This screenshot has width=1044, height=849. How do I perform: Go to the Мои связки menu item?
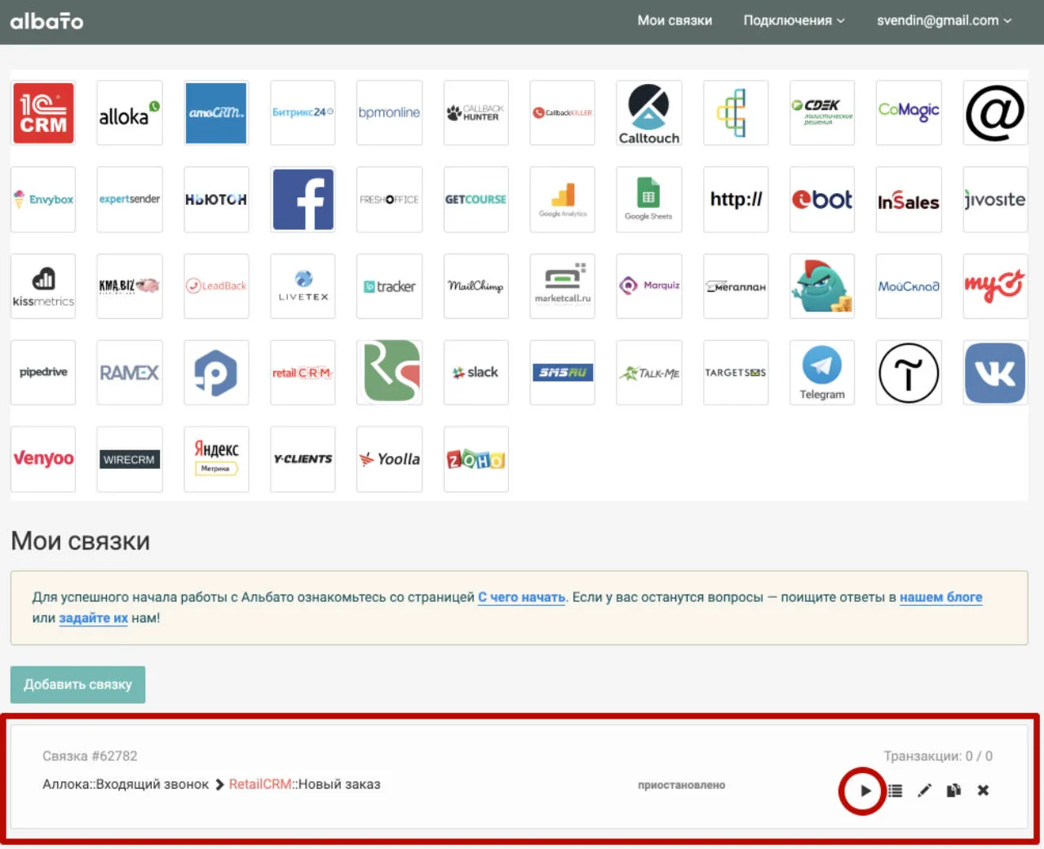click(x=675, y=20)
